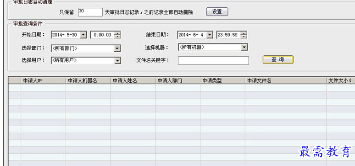Focus the retention days field showing 30

point(90,12)
